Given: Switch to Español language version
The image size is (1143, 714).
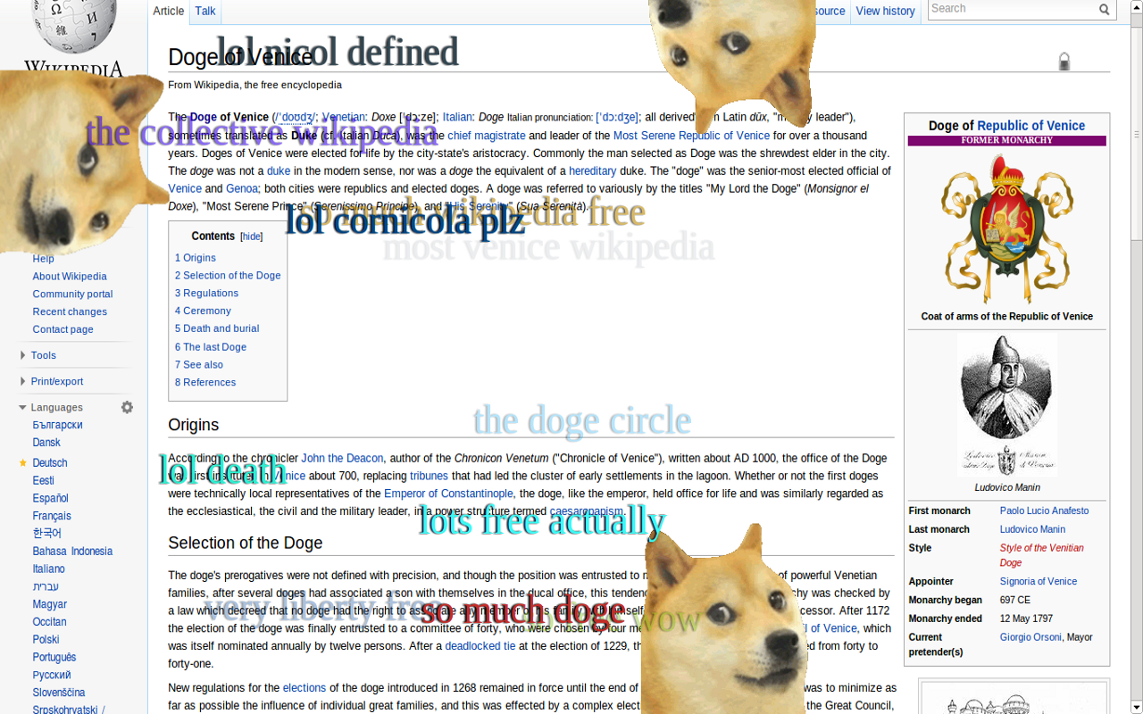Looking at the screenshot, I should [50, 498].
